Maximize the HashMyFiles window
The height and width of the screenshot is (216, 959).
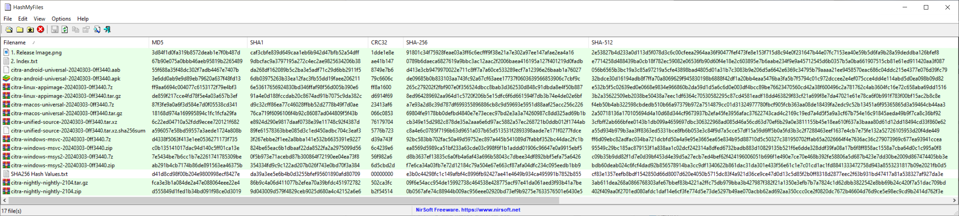point(926,7)
